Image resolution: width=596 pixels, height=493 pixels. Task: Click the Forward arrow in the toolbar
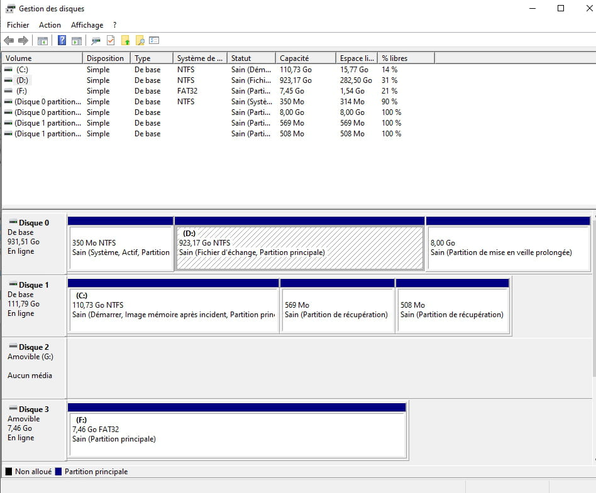pos(23,41)
